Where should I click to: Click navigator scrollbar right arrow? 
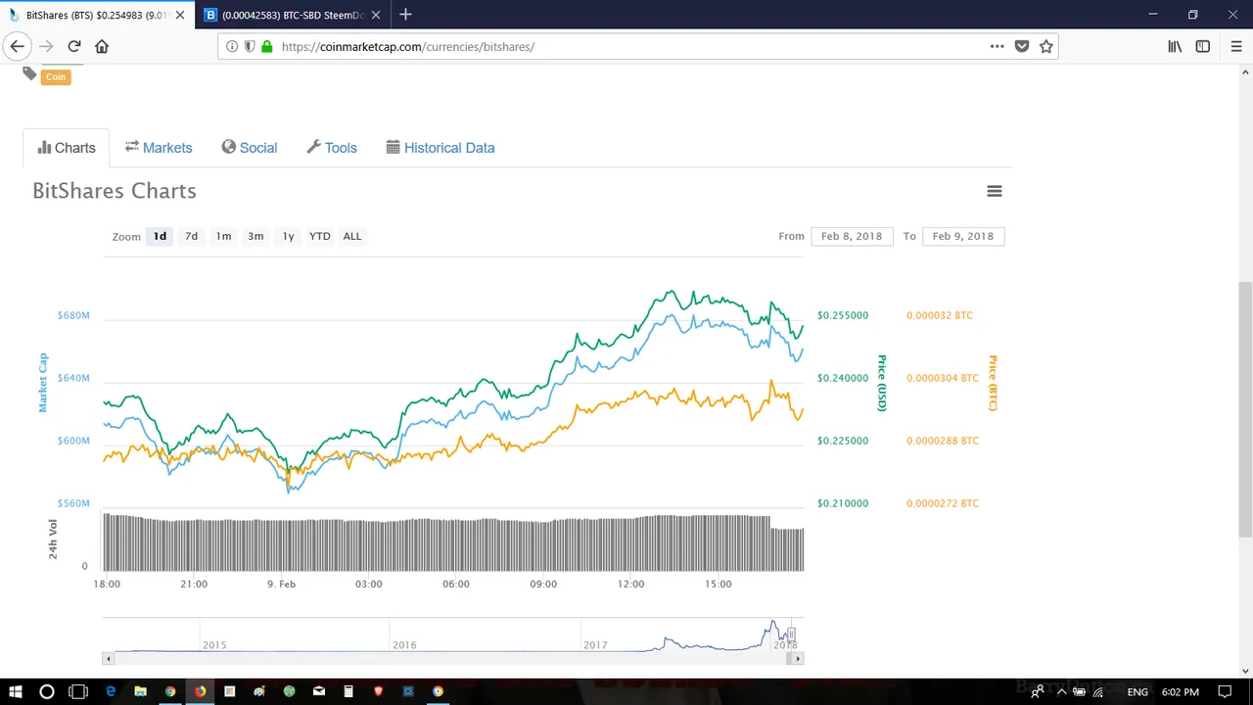[798, 659]
